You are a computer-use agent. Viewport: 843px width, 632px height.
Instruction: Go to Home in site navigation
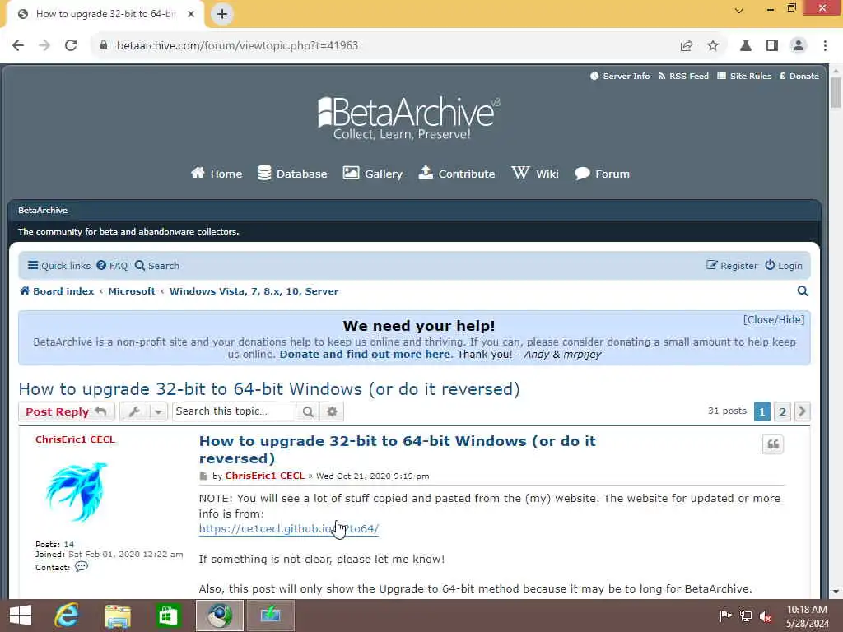(217, 174)
